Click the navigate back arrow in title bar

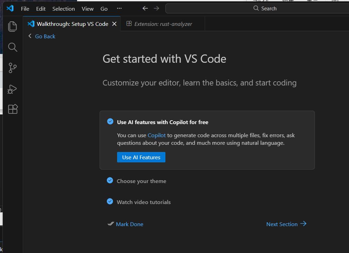[145, 9]
